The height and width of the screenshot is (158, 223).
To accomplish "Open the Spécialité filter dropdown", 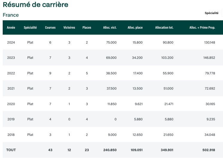I will click(x=222, y=13).
